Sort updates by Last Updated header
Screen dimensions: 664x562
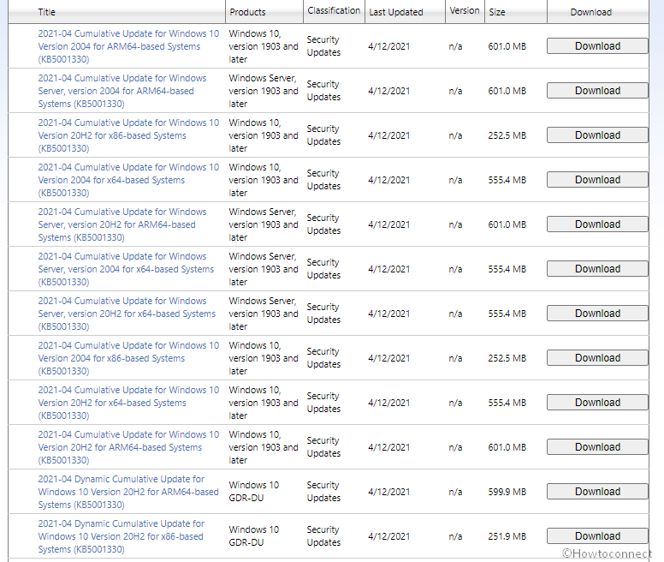pos(395,12)
